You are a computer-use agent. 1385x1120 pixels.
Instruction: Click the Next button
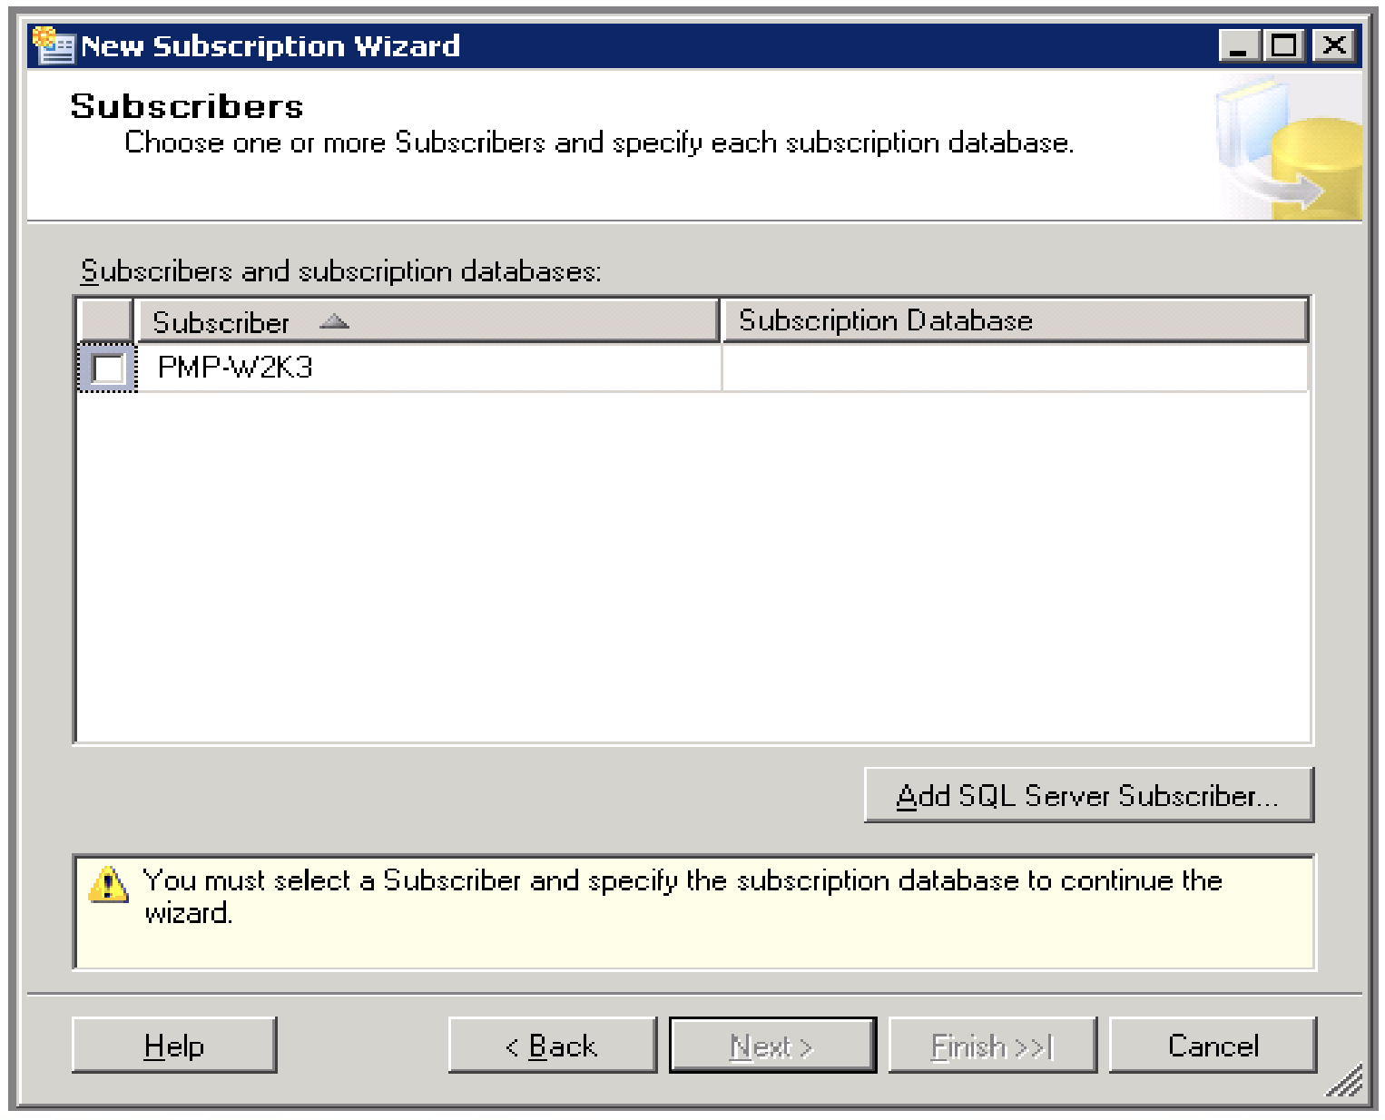coord(772,1046)
